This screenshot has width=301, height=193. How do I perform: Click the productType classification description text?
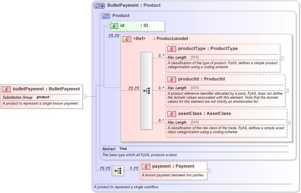(x=223, y=65)
